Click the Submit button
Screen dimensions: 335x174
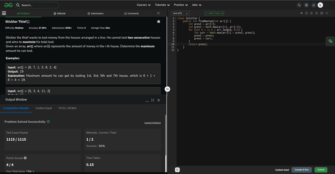321,170
